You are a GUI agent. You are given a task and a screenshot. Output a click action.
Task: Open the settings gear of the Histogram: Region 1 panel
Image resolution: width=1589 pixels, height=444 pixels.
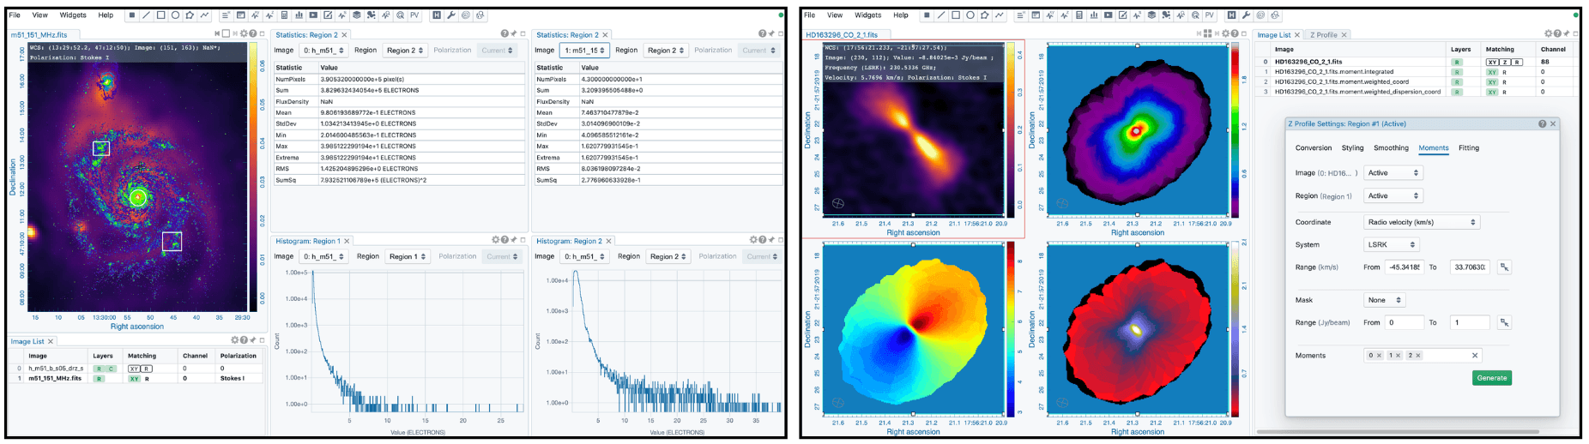click(495, 240)
